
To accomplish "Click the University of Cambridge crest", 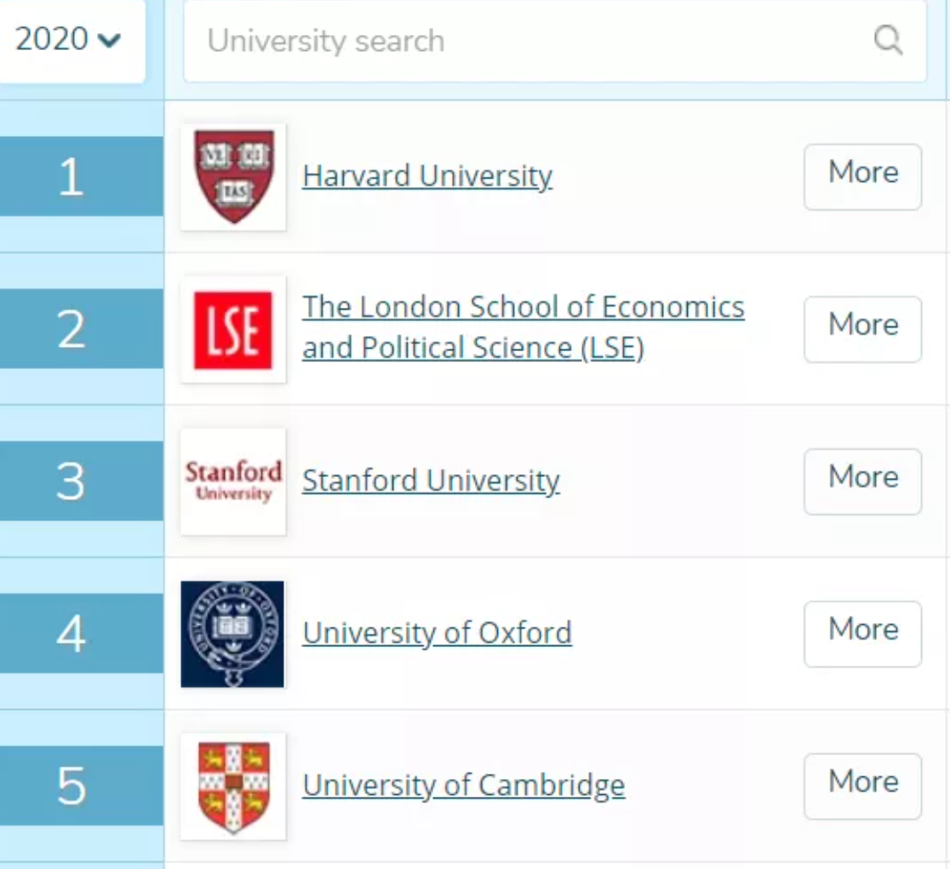I will tap(233, 787).
